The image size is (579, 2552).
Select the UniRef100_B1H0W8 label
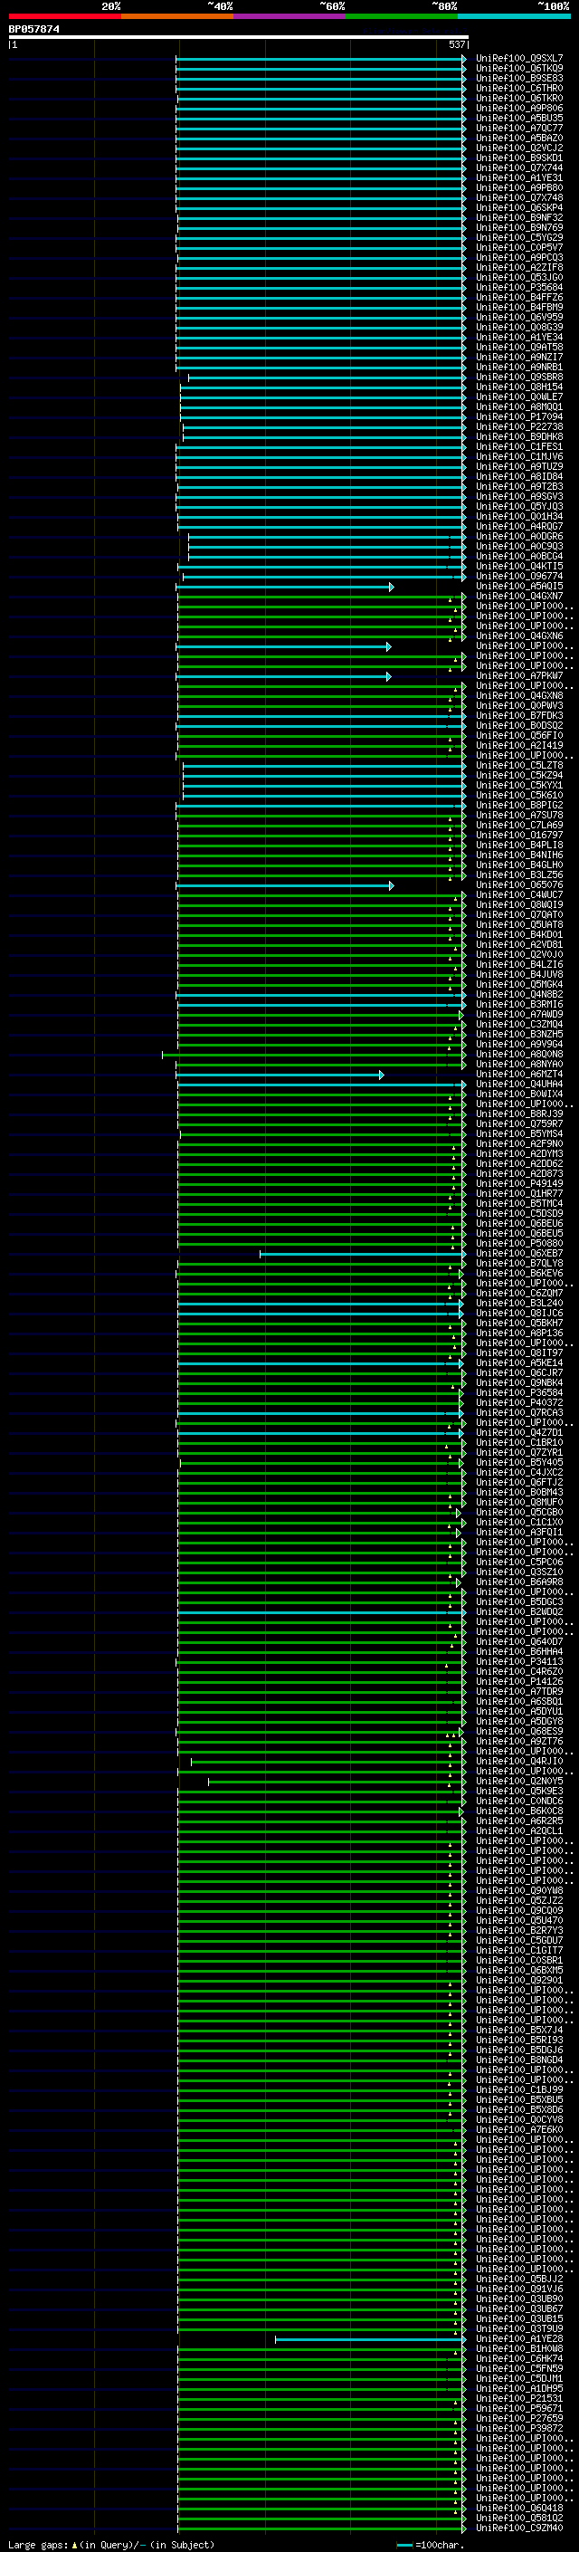pos(519,2348)
